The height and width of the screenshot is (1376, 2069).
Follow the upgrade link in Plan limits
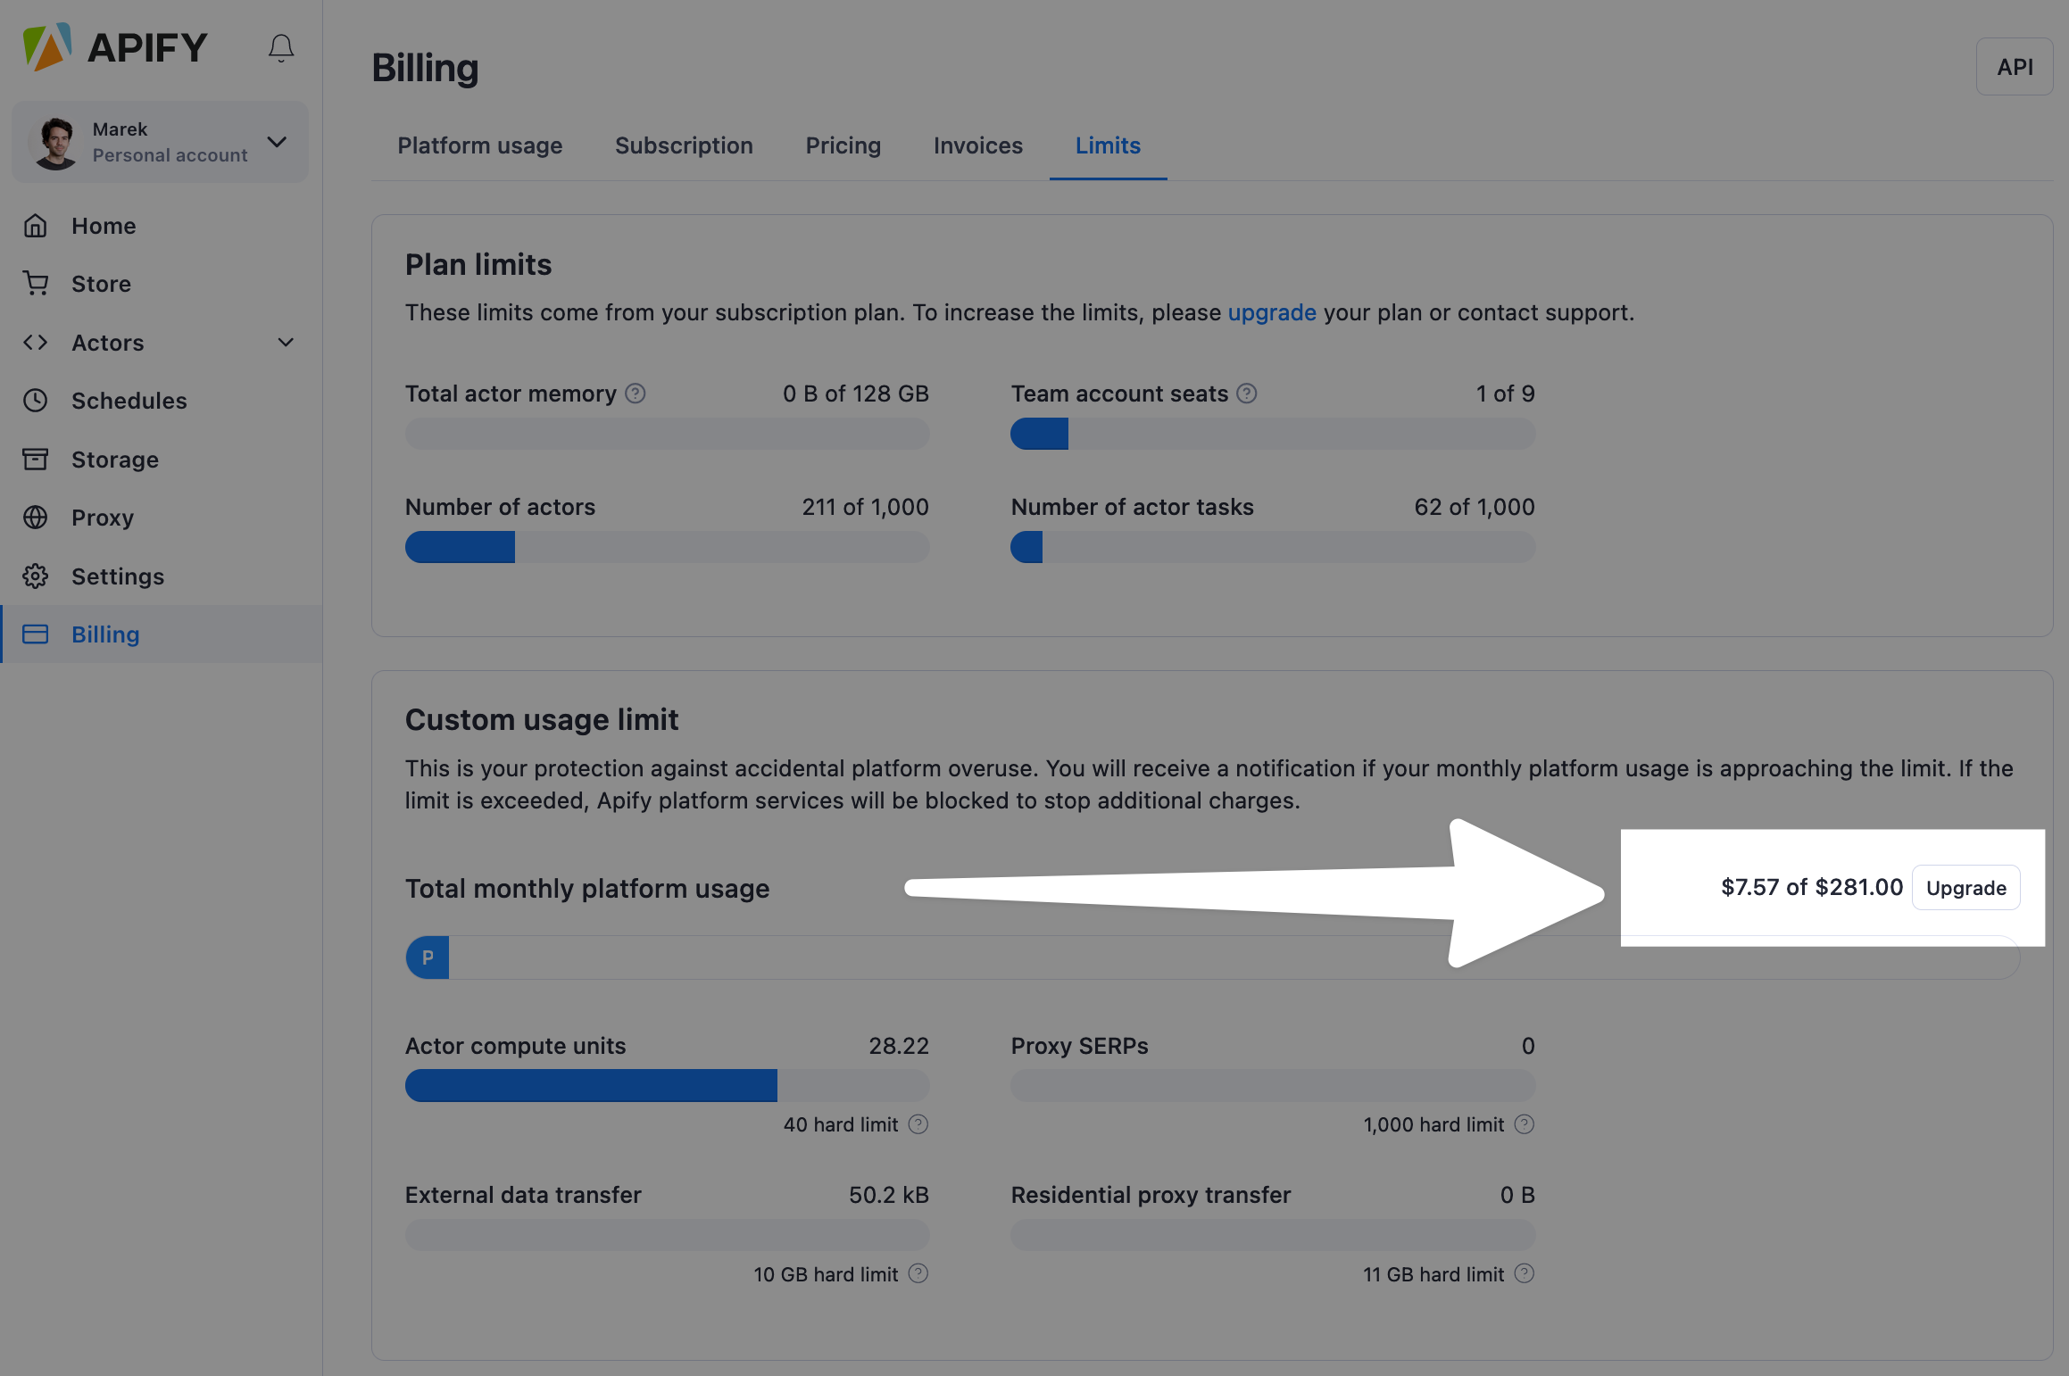coord(1271,312)
